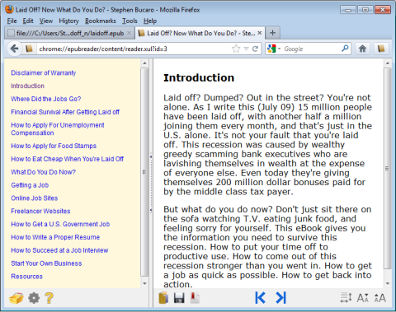Open the ePub library catalog icon

click(x=16, y=298)
